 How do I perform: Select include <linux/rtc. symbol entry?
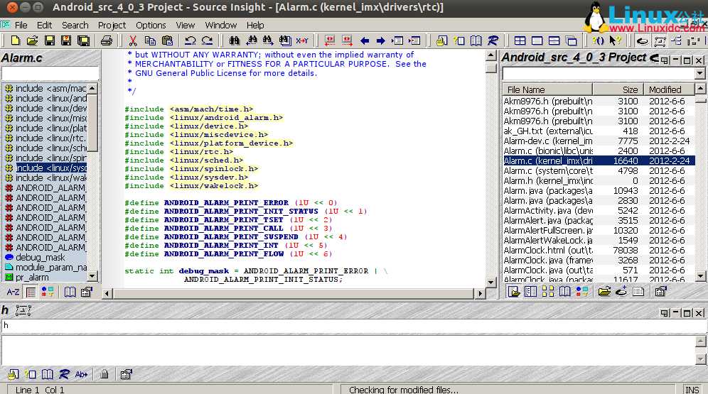pyautogui.click(x=45, y=138)
